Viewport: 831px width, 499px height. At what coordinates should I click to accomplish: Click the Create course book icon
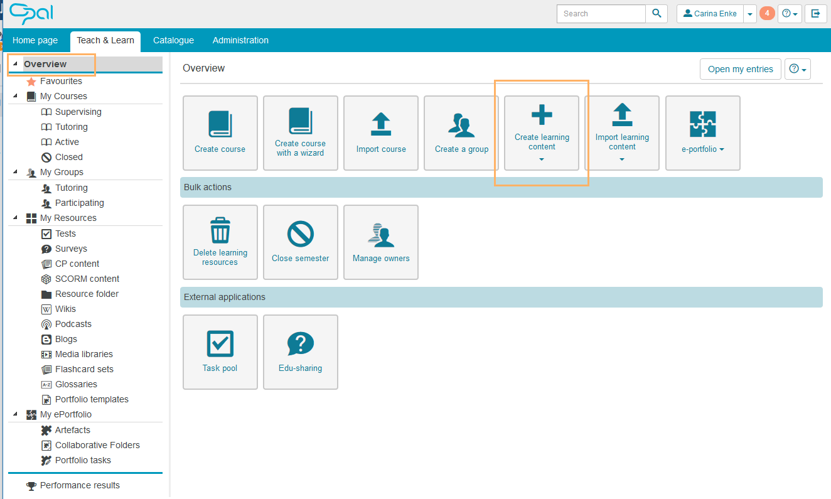click(x=220, y=124)
